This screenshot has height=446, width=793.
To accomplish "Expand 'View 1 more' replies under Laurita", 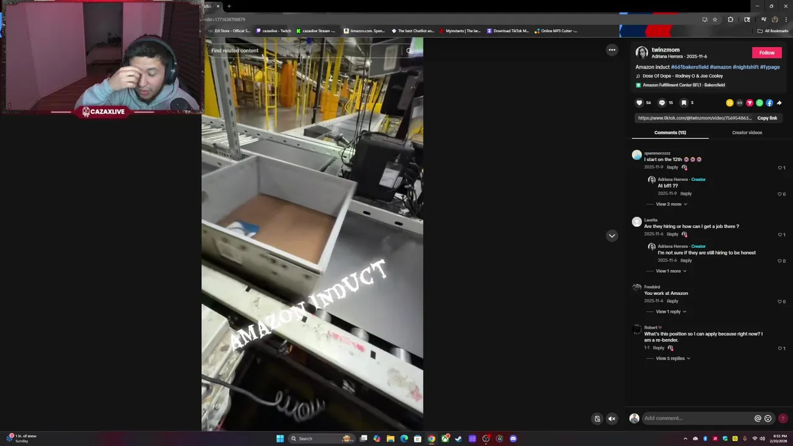I will point(671,271).
